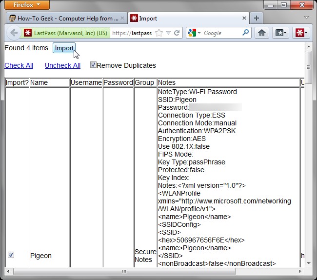Open the bookmarks toolbar button
Viewport: 317px width, 280px height.
point(280,33)
